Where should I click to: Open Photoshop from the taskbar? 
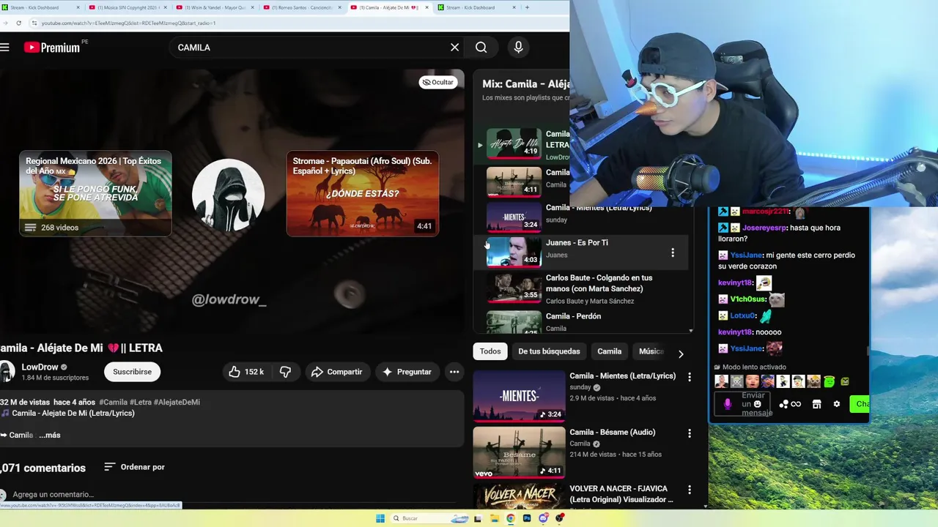coord(527,518)
